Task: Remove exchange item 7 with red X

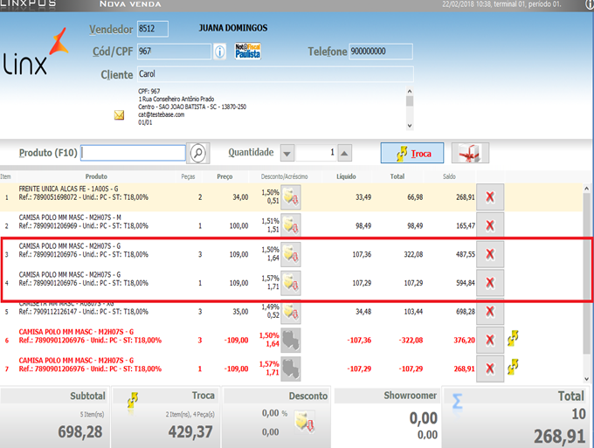Action: (x=490, y=369)
